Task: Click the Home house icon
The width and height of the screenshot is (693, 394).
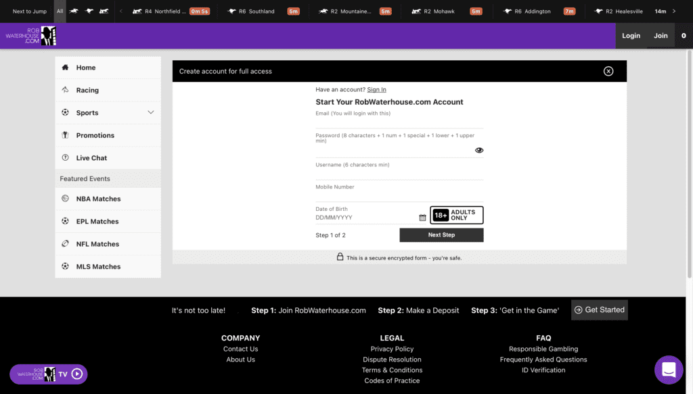Action: pos(66,67)
